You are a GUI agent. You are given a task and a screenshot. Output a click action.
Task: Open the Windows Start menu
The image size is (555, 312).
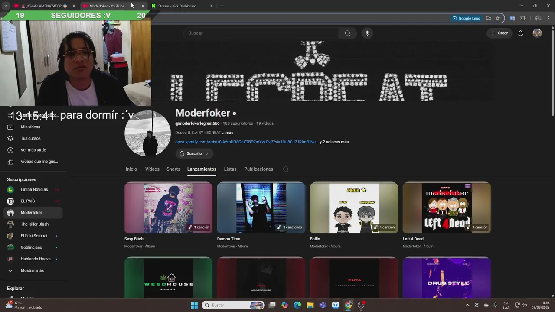coord(194,305)
